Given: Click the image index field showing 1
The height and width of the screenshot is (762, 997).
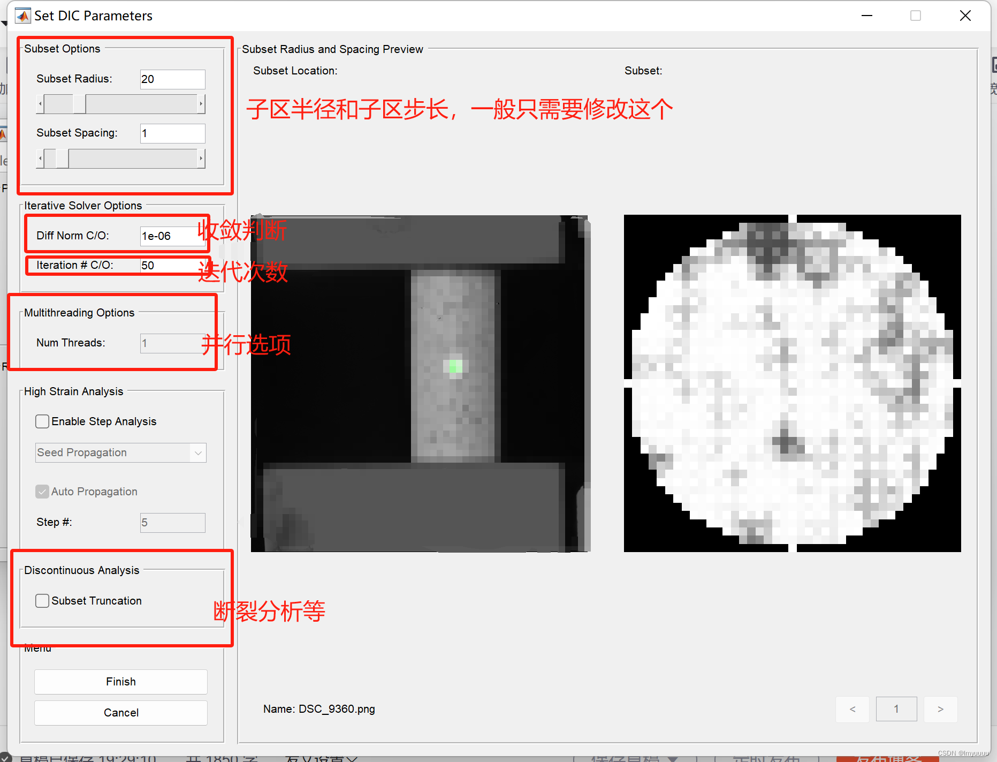Looking at the screenshot, I should [x=896, y=708].
